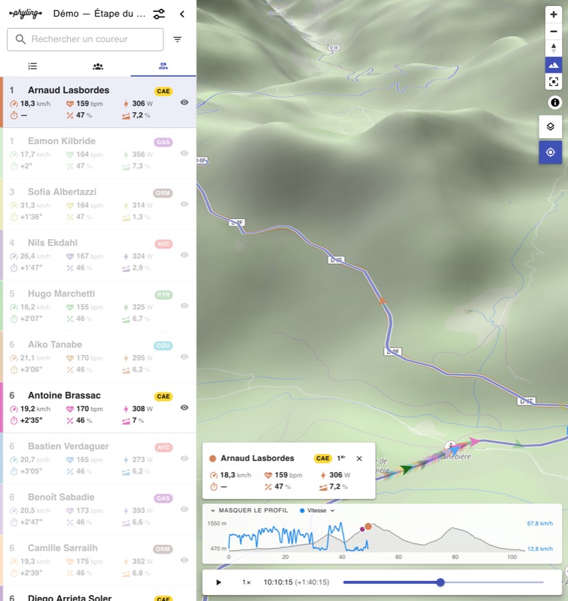Open the settings sliders icon beside Démo title

click(159, 14)
